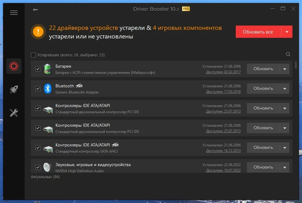Expand update options for NVIDIA Audio
302x203 pixels.
pyautogui.click(x=285, y=167)
